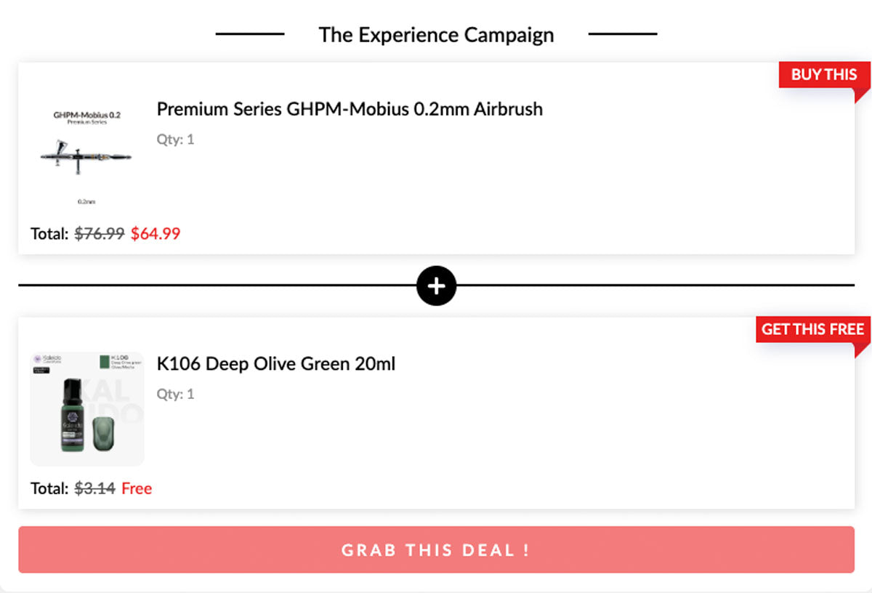872x593 pixels.
Task: Click the crossed-out $76.99 original price
Action: tap(100, 234)
